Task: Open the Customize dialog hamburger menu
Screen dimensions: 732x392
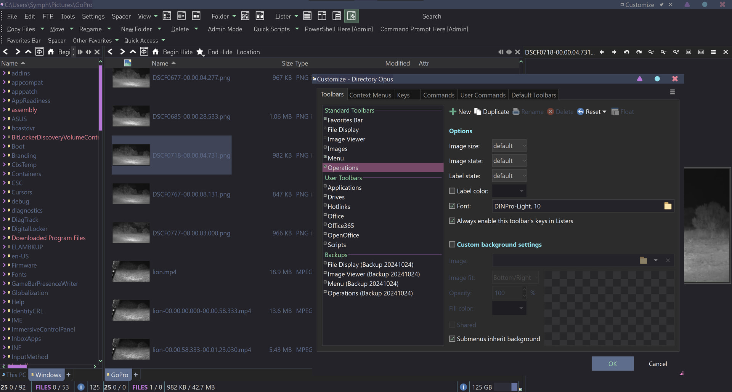Action: tap(672, 92)
